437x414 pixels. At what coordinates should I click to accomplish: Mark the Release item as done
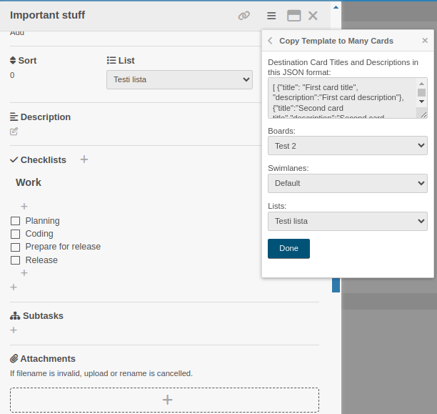click(x=15, y=260)
